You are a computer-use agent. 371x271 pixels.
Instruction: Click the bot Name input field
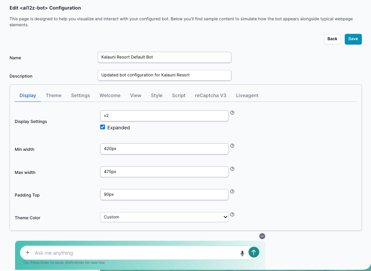(x=164, y=57)
